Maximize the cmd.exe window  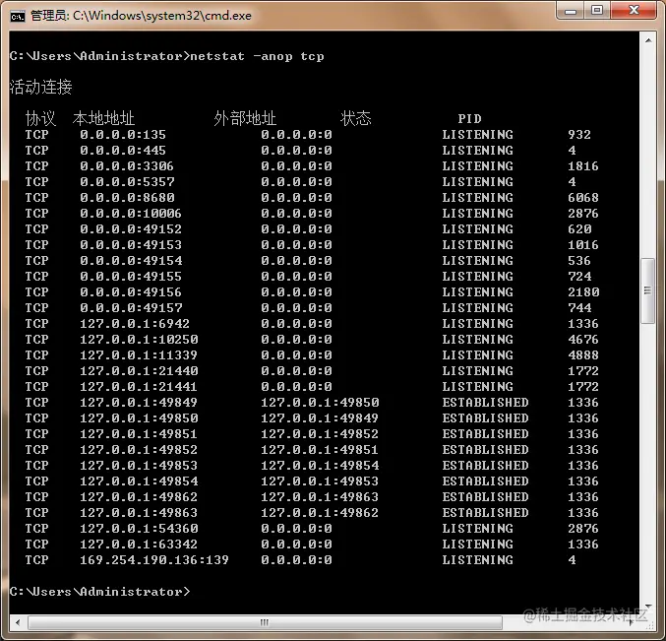pos(597,11)
